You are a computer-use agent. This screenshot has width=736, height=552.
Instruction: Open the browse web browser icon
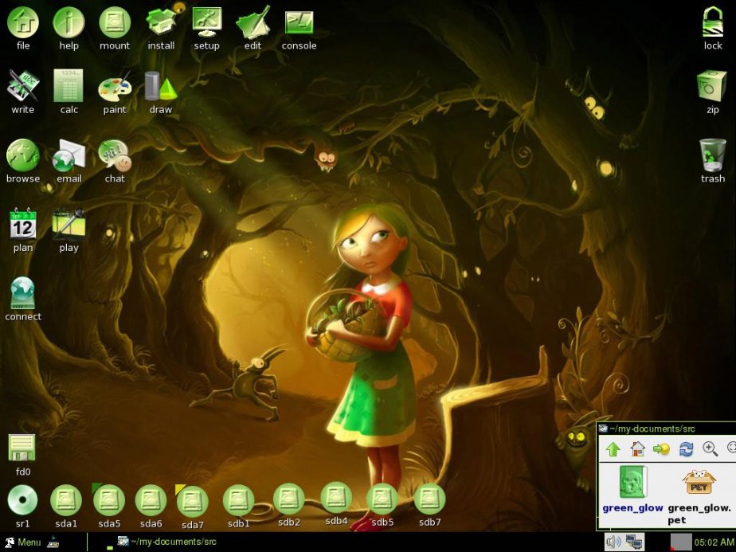pos(22,155)
